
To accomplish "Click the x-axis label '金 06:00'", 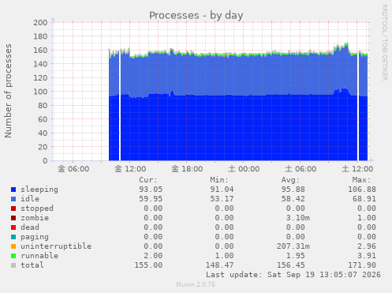I will (73, 169).
